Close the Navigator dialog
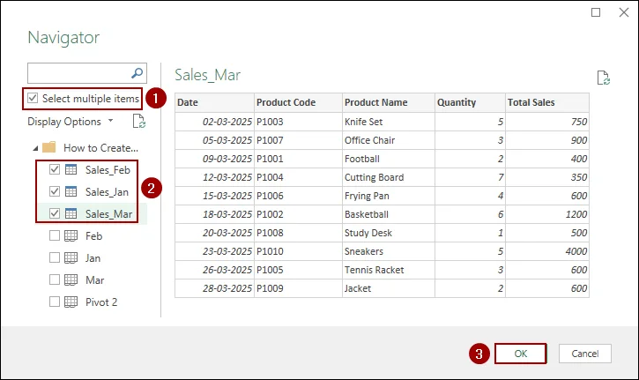The height and width of the screenshot is (380, 639). click(x=623, y=12)
